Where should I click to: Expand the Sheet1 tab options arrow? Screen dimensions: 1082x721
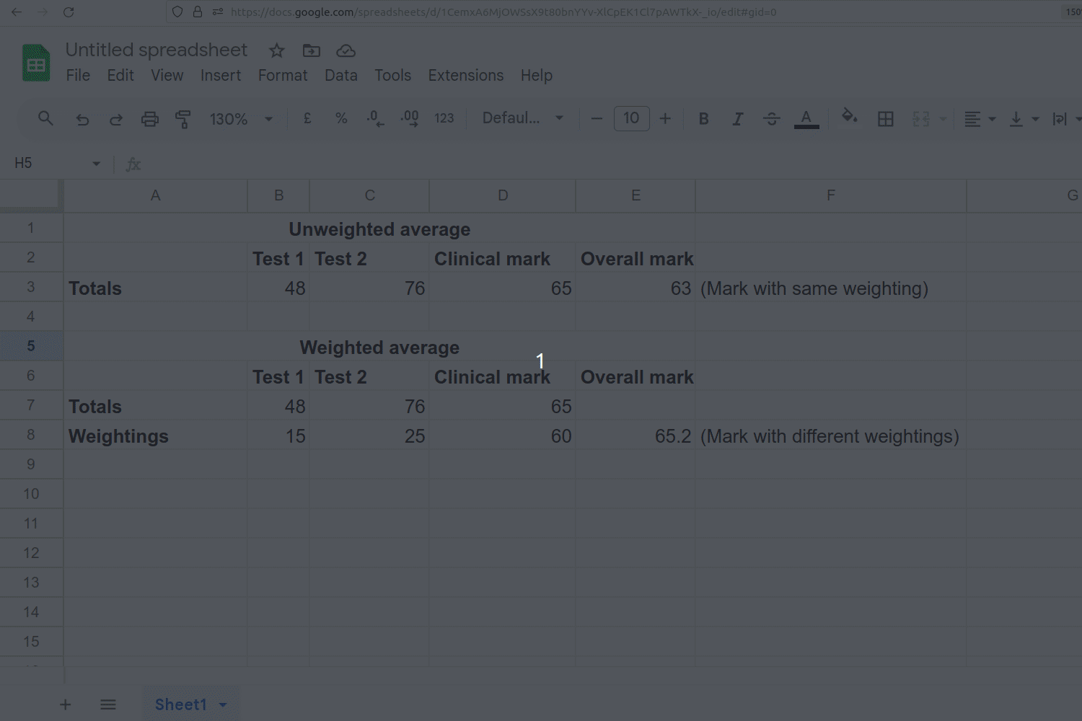[223, 705]
